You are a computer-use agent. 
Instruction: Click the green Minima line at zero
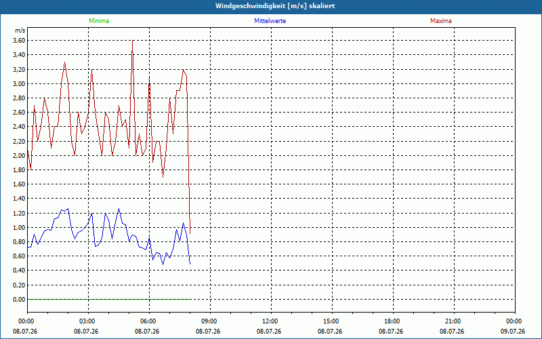(109, 299)
